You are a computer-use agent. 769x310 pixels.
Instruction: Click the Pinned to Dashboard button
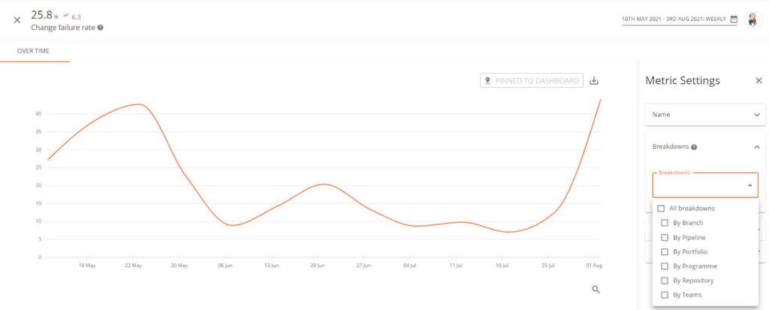click(x=532, y=81)
